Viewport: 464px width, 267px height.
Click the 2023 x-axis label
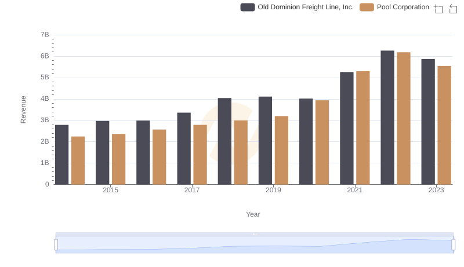coord(436,190)
